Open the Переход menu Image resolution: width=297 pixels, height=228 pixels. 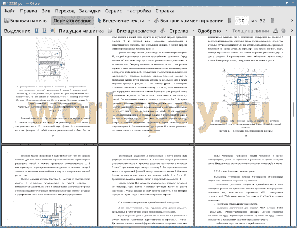pos(64,11)
